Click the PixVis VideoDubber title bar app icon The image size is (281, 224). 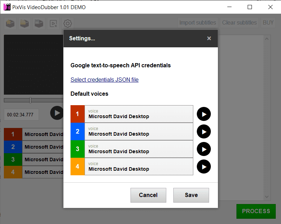click(7, 7)
